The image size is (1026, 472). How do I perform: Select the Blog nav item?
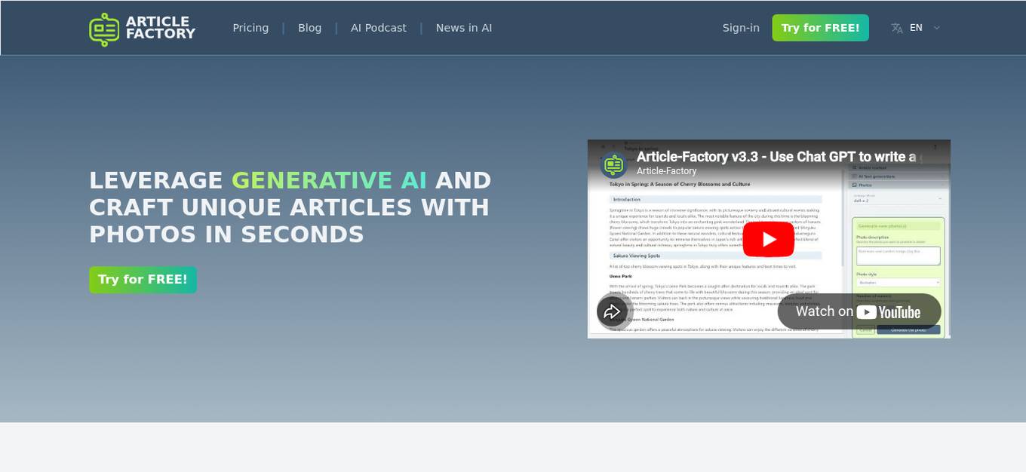309,27
